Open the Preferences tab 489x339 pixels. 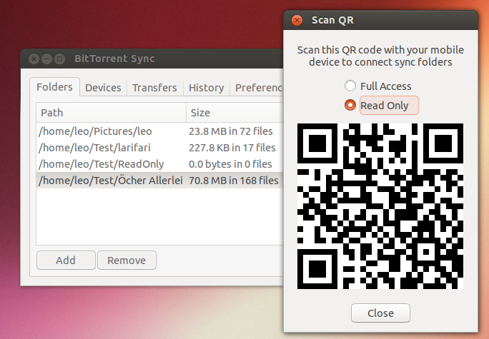coord(259,88)
